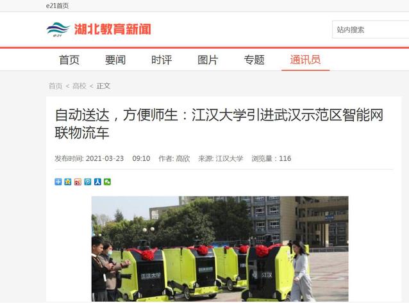Click the article headline about 江汉大学

coord(219,124)
